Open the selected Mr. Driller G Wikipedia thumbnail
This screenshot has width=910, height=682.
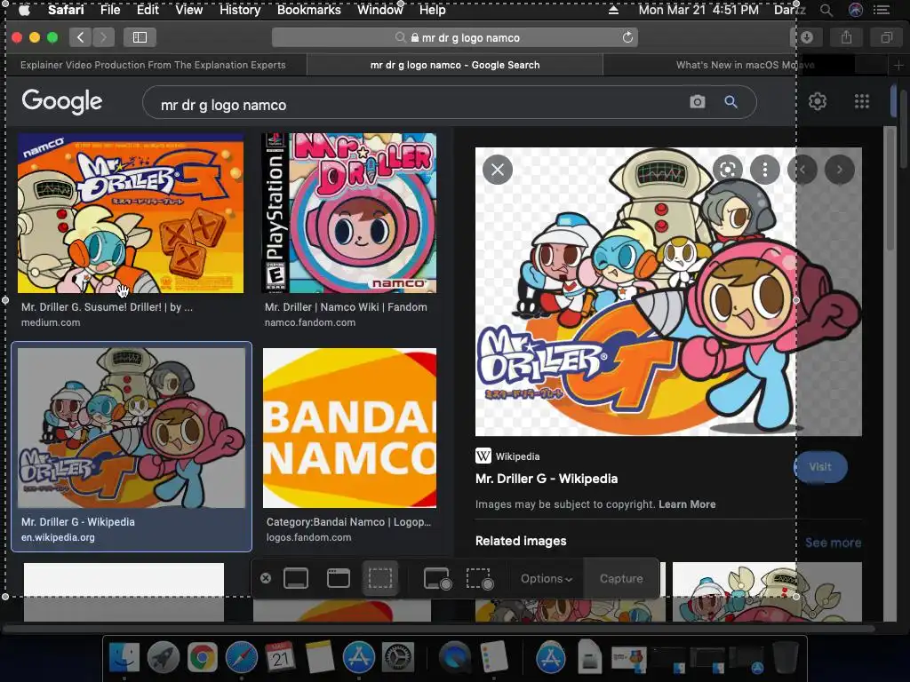pyautogui.click(x=132, y=428)
